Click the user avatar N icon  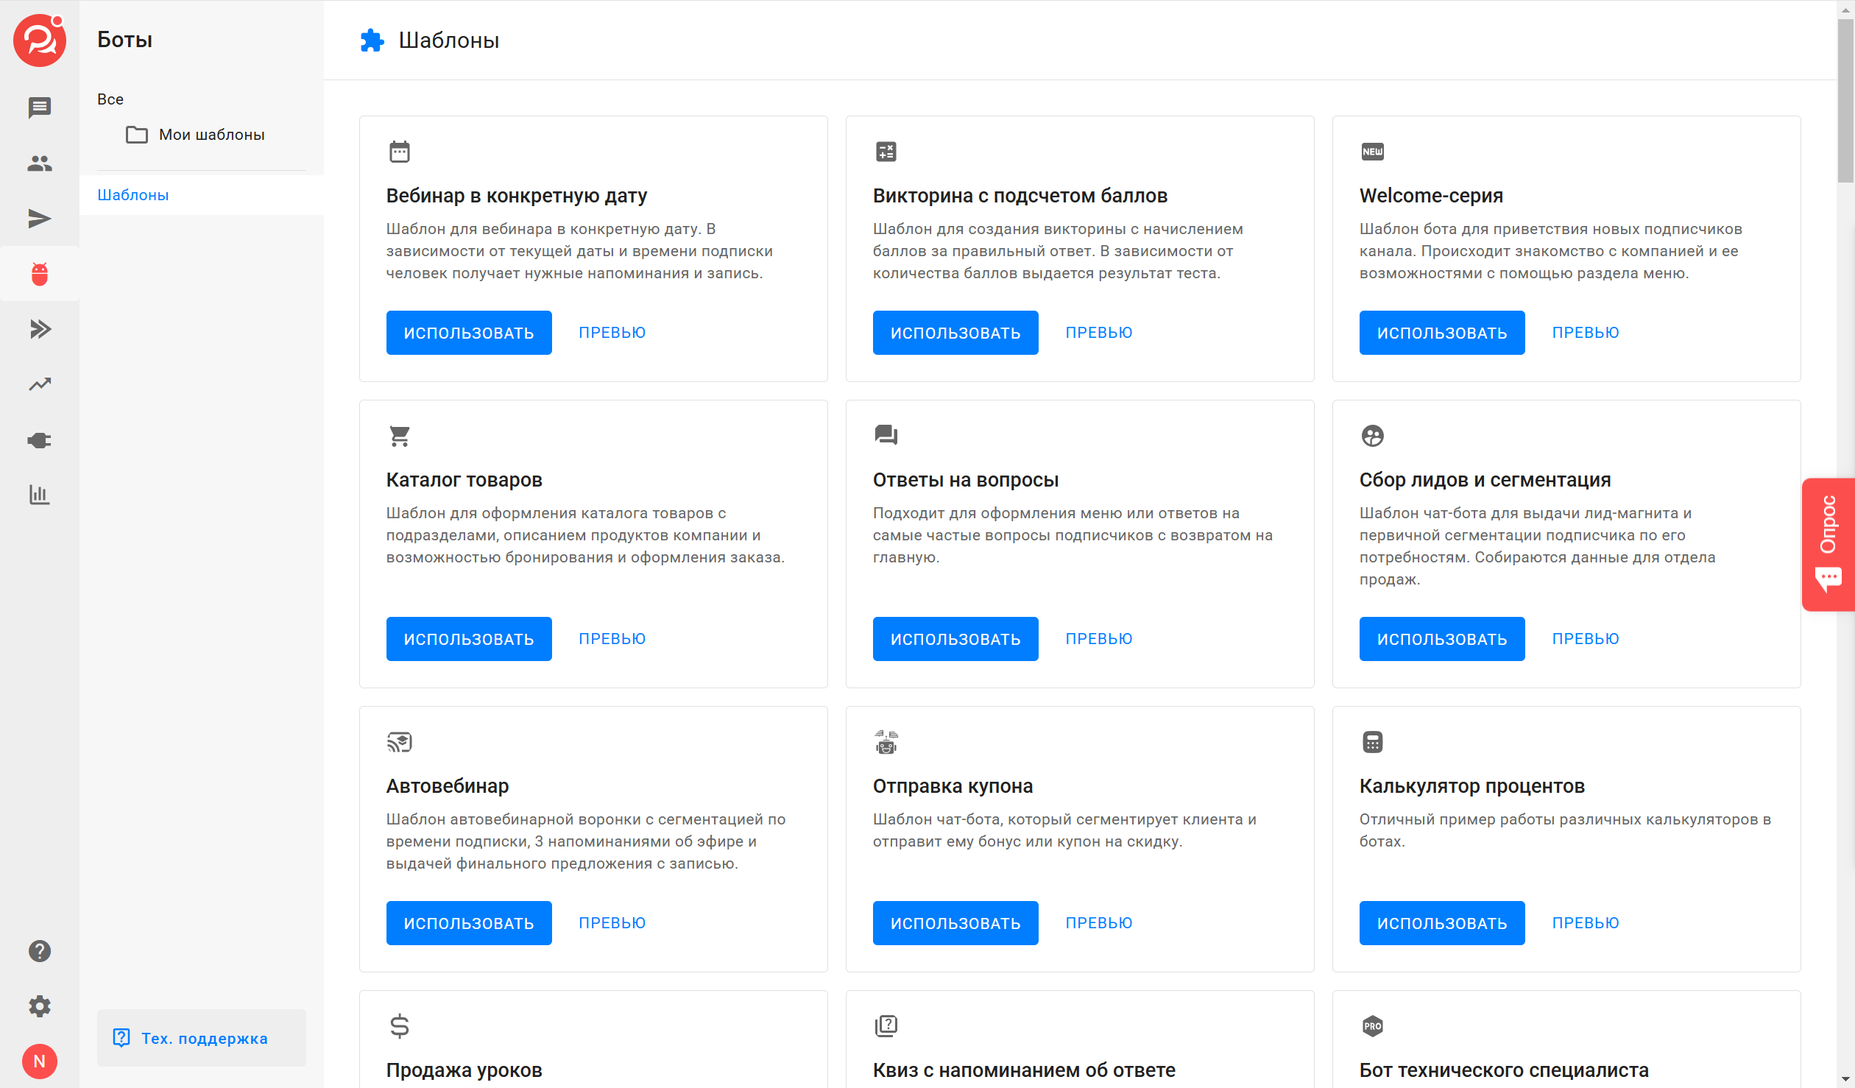pyautogui.click(x=40, y=1061)
